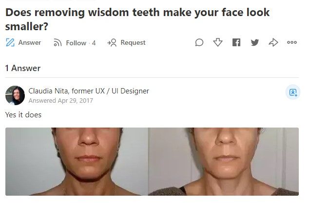Click the follower count number 4
310x203 pixels.
pos(94,43)
